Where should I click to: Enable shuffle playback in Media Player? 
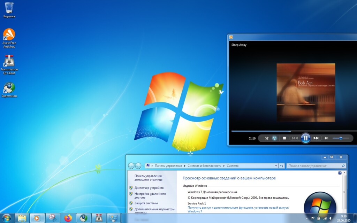[267, 138]
